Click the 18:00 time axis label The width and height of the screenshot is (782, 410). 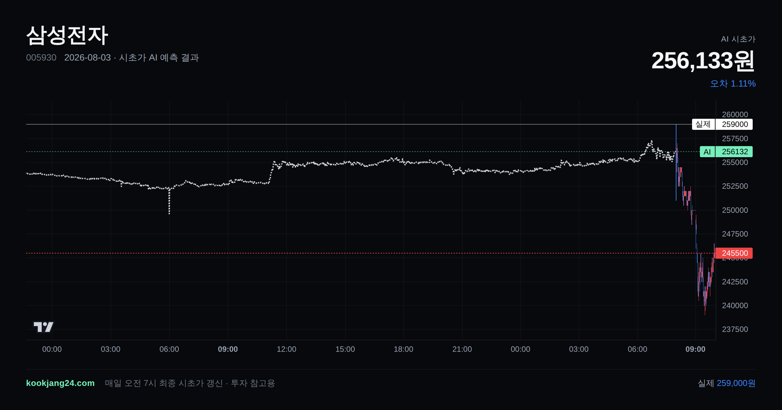pyautogui.click(x=403, y=349)
